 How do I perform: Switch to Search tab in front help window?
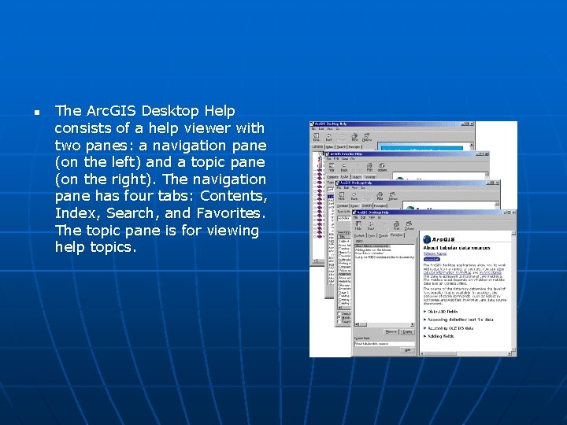pos(384,235)
